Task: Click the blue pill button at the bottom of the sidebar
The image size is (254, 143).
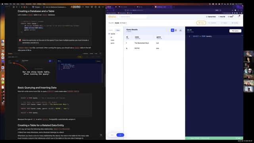Action: (x=120, y=135)
